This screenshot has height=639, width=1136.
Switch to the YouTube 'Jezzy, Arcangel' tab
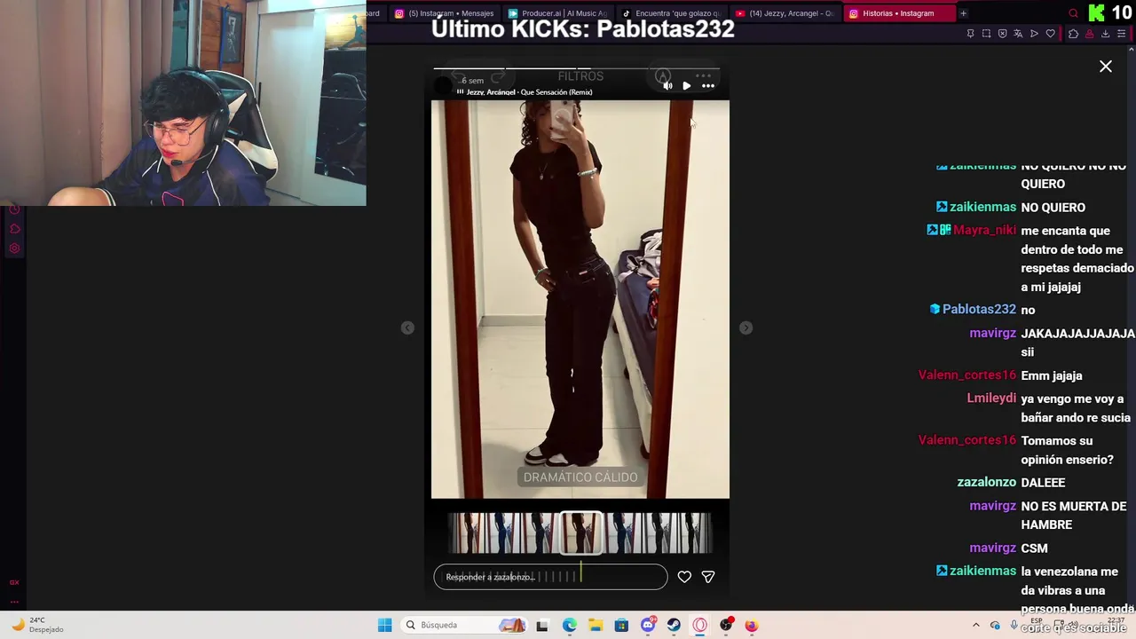(785, 13)
